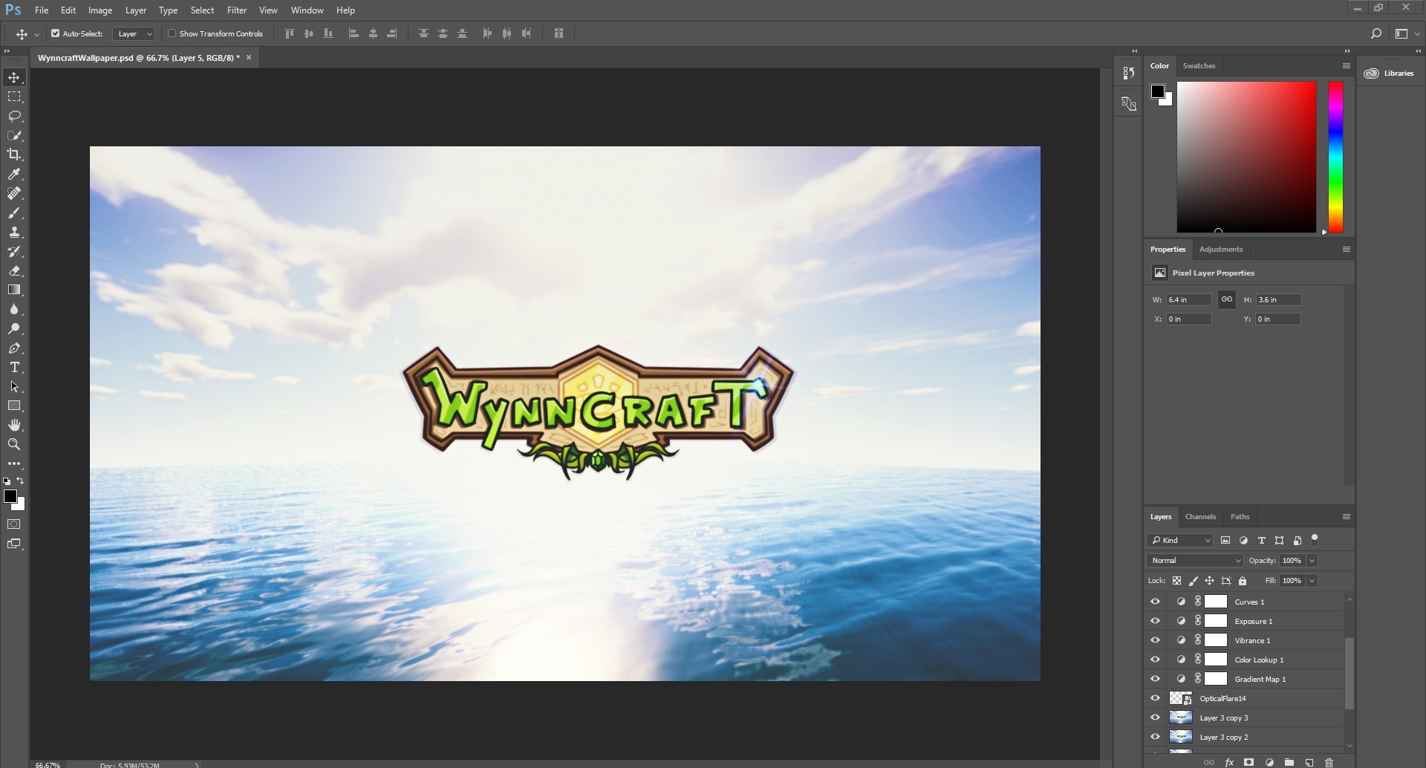Pick the Eyedropper tool

click(x=14, y=174)
